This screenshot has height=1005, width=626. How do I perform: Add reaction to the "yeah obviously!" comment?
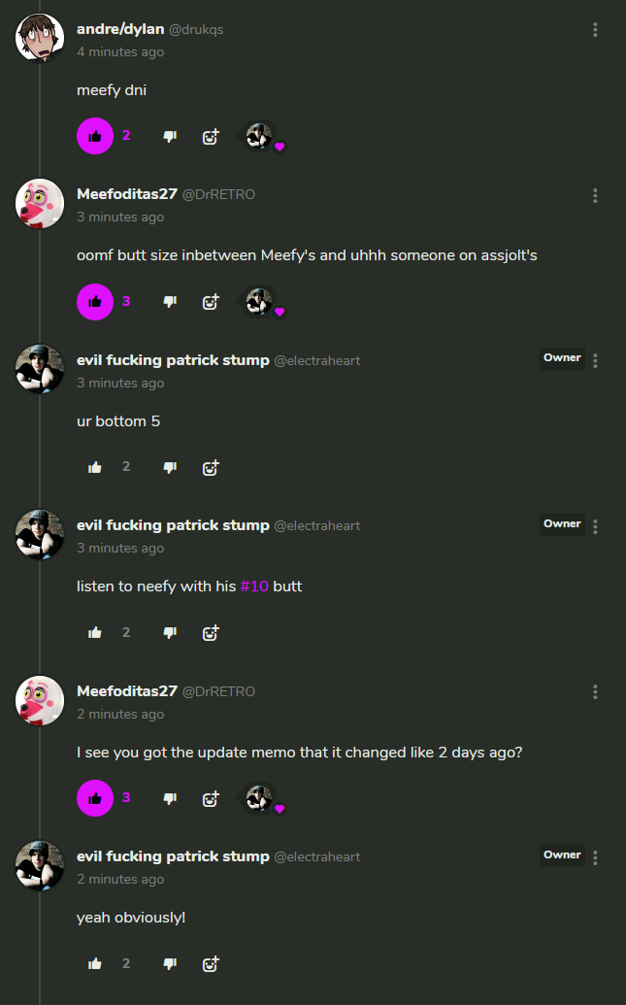click(211, 964)
